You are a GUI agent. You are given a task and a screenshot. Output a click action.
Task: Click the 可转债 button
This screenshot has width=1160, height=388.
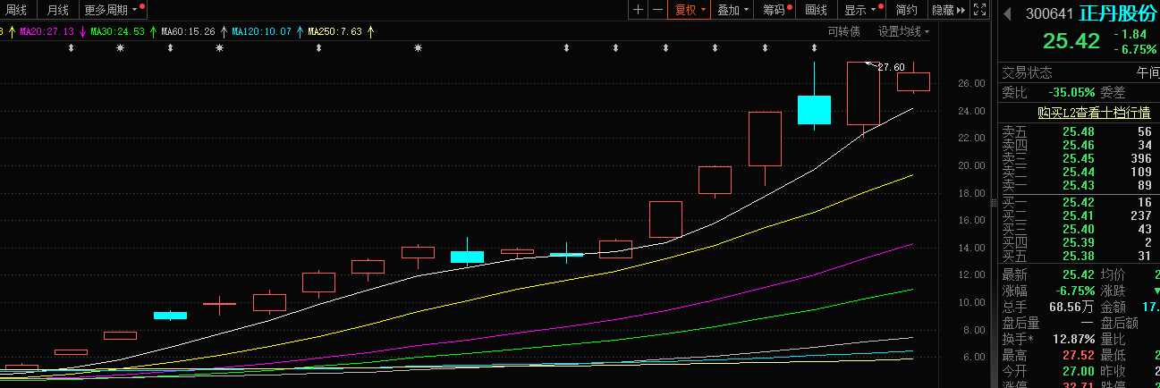click(x=843, y=31)
